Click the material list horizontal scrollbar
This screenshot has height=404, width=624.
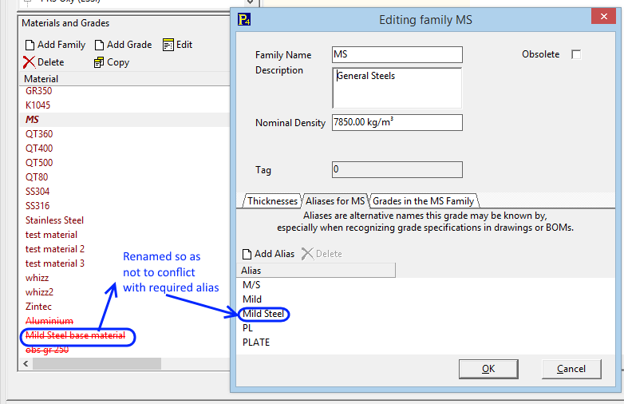coord(97,363)
